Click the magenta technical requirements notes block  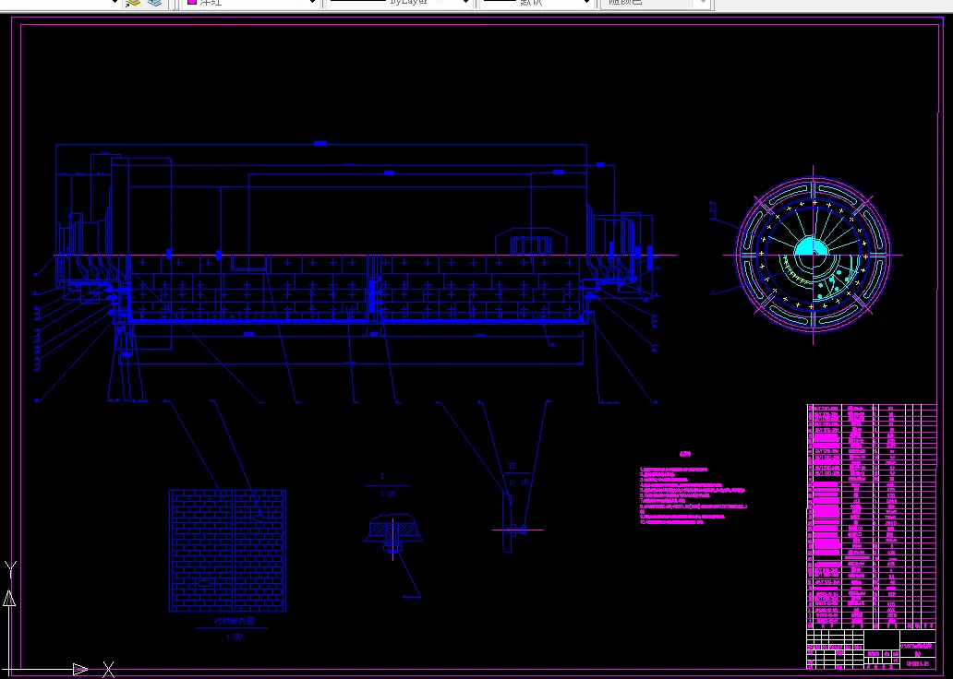(x=694, y=495)
